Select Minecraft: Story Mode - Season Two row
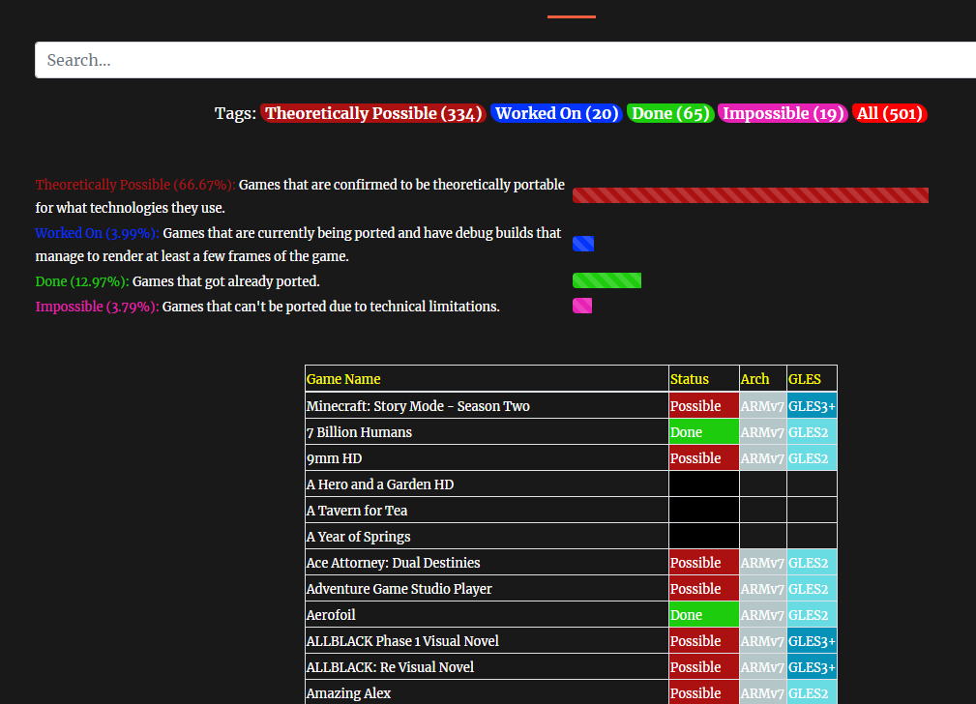 [x=571, y=406]
